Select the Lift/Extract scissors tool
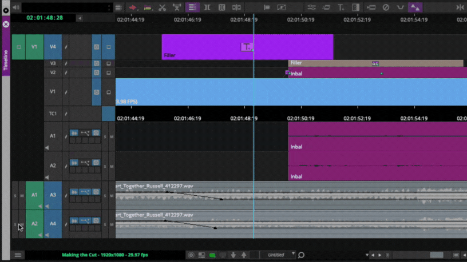Screen dimensions: 467x262 (x=163, y=7)
